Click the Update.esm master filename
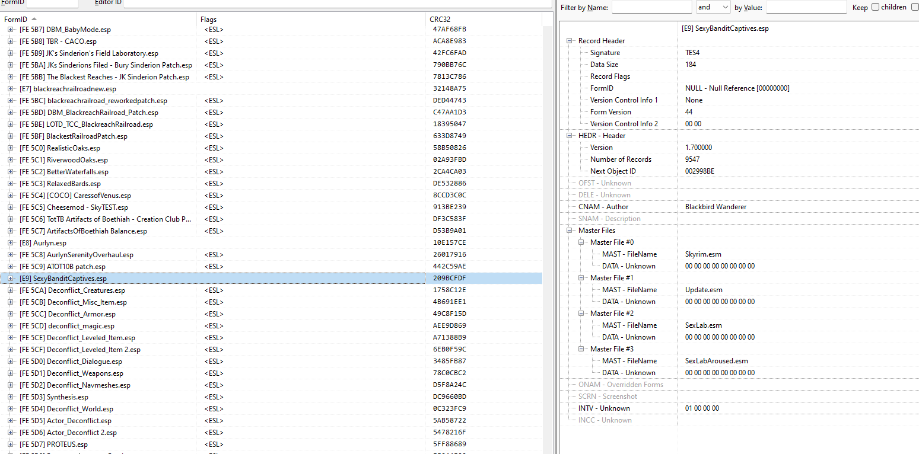919x454 pixels. [704, 290]
